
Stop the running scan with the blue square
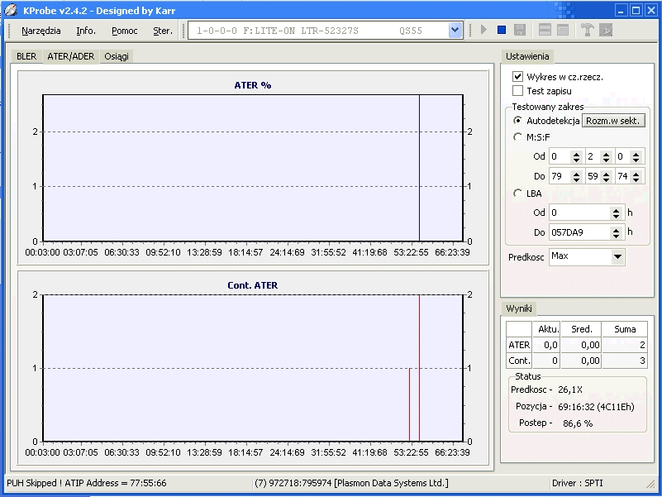(x=502, y=30)
